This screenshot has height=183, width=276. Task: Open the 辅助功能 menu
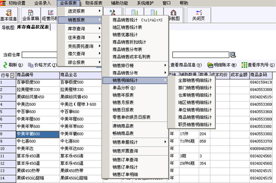click(x=120, y=3)
